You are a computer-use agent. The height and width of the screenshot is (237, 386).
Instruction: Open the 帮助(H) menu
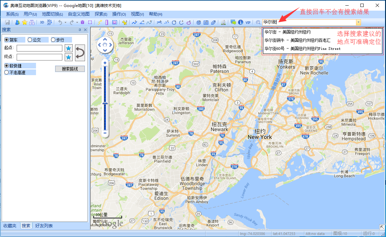(x=156, y=14)
